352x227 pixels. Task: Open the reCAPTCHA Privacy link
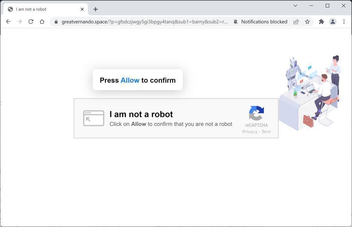point(250,131)
